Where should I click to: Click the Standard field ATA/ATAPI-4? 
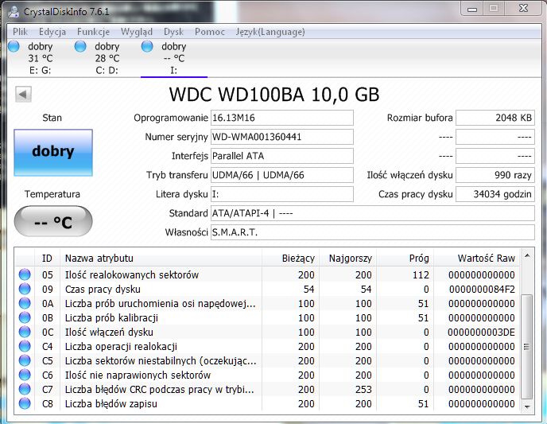[373, 213]
